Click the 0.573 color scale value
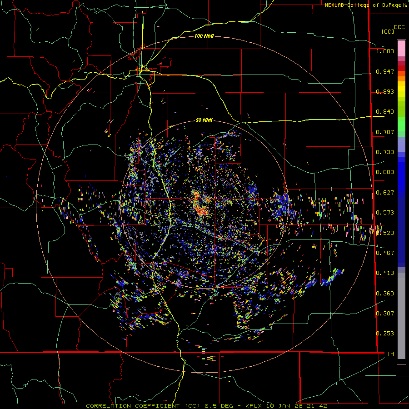This screenshot has height=409, width=409. 385,213
